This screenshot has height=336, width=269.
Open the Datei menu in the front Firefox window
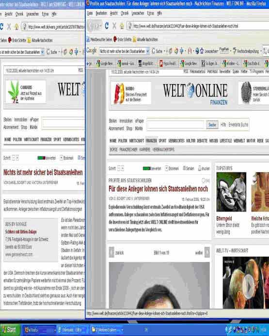click(x=90, y=13)
